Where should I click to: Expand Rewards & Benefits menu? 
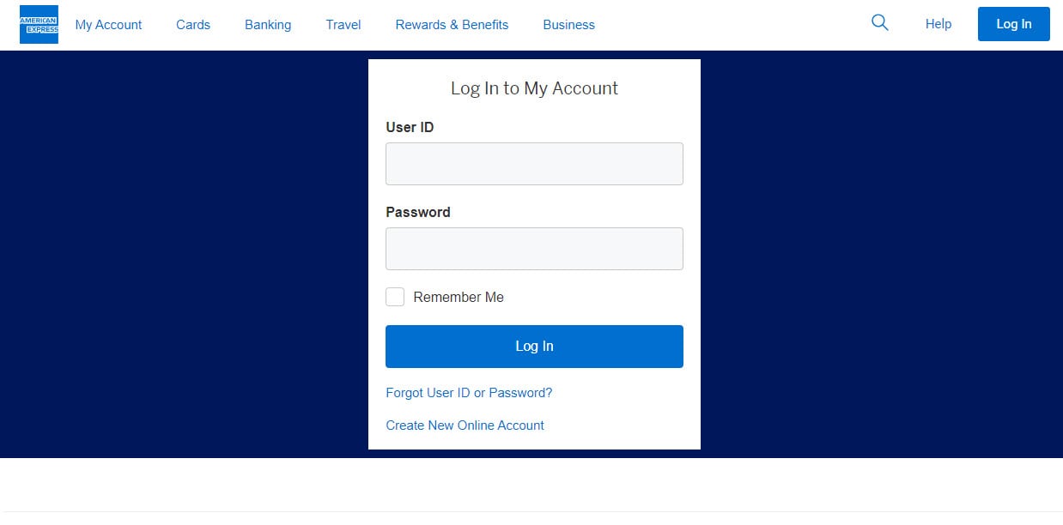[x=452, y=25]
